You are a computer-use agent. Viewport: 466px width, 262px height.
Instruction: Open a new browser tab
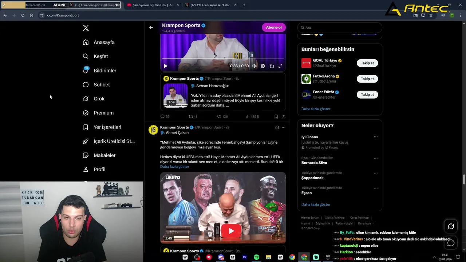[x=244, y=5]
